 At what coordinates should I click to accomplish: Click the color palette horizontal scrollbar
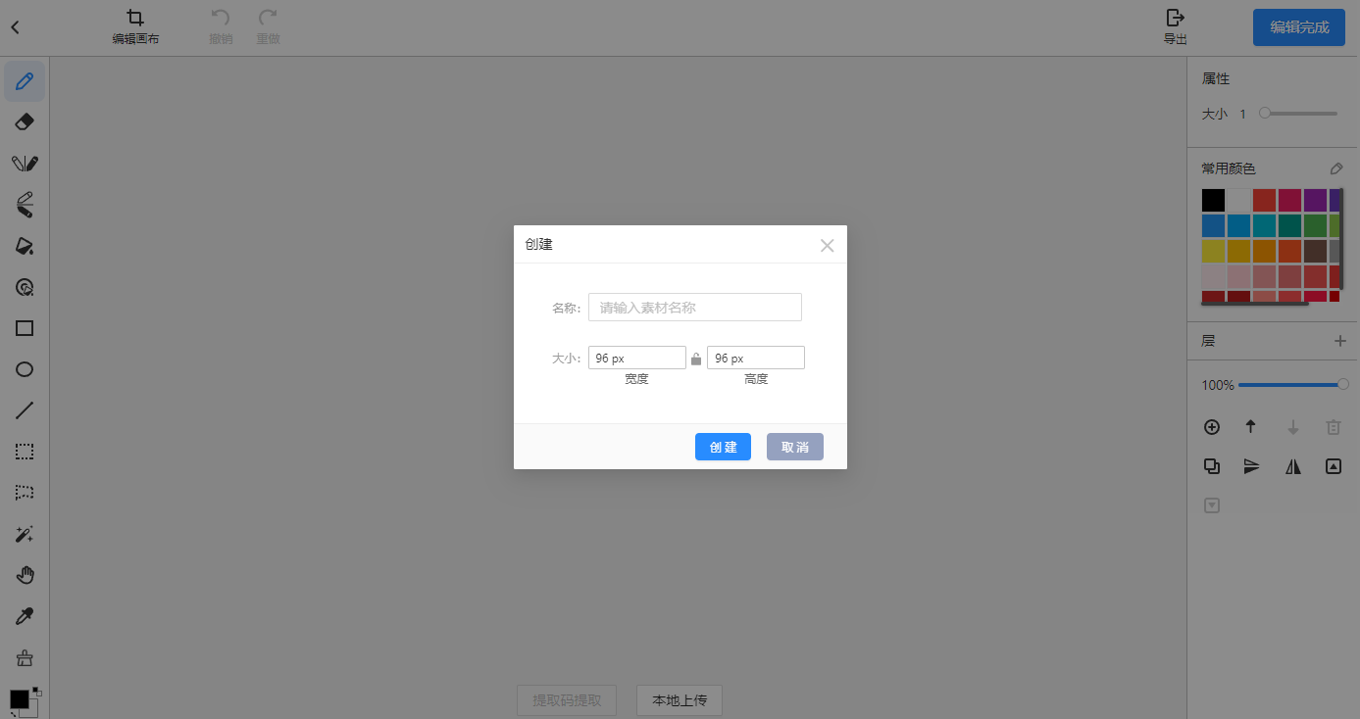[1255, 304]
